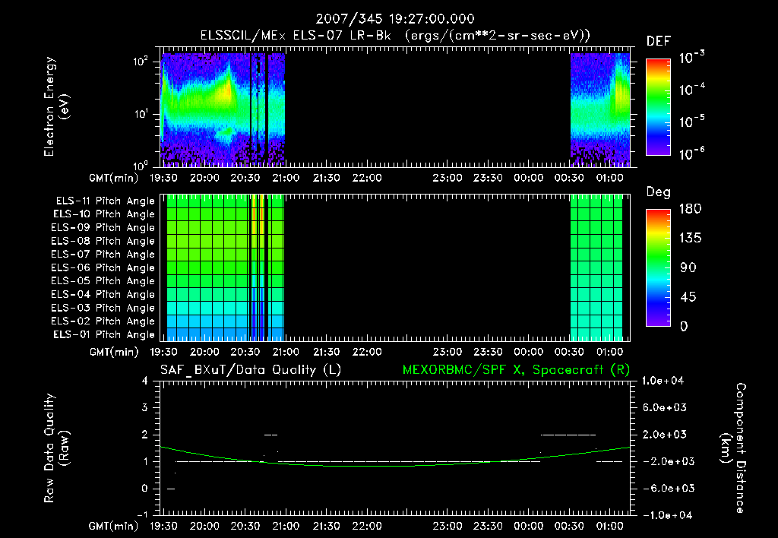Image resolution: width=778 pixels, height=538 pixels.
Task: Select the ELS-08 Pitch Angle row label
Action: click(103, 241)
